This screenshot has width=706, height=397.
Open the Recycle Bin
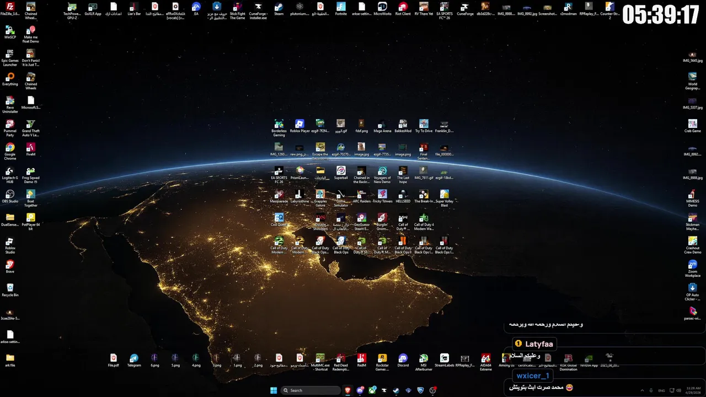[x=10, y=290]
